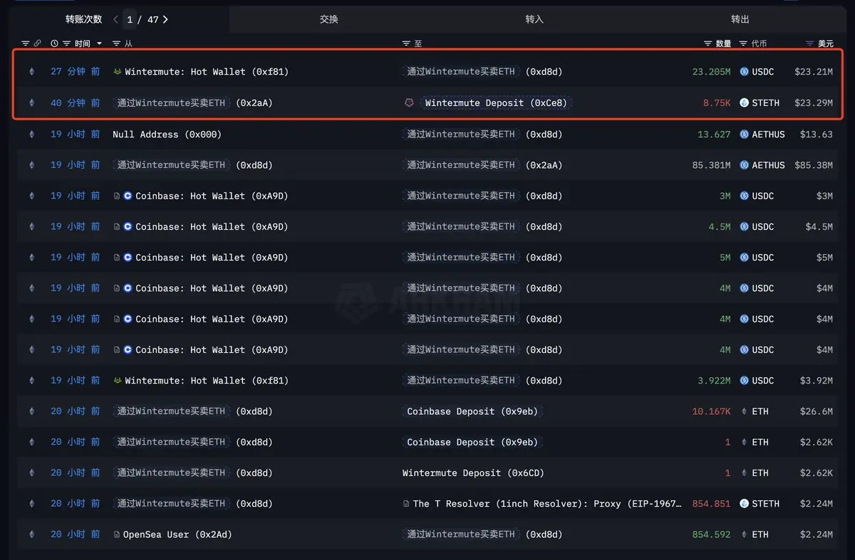Click ETH token icon in 854.592 row

[745, 534]
